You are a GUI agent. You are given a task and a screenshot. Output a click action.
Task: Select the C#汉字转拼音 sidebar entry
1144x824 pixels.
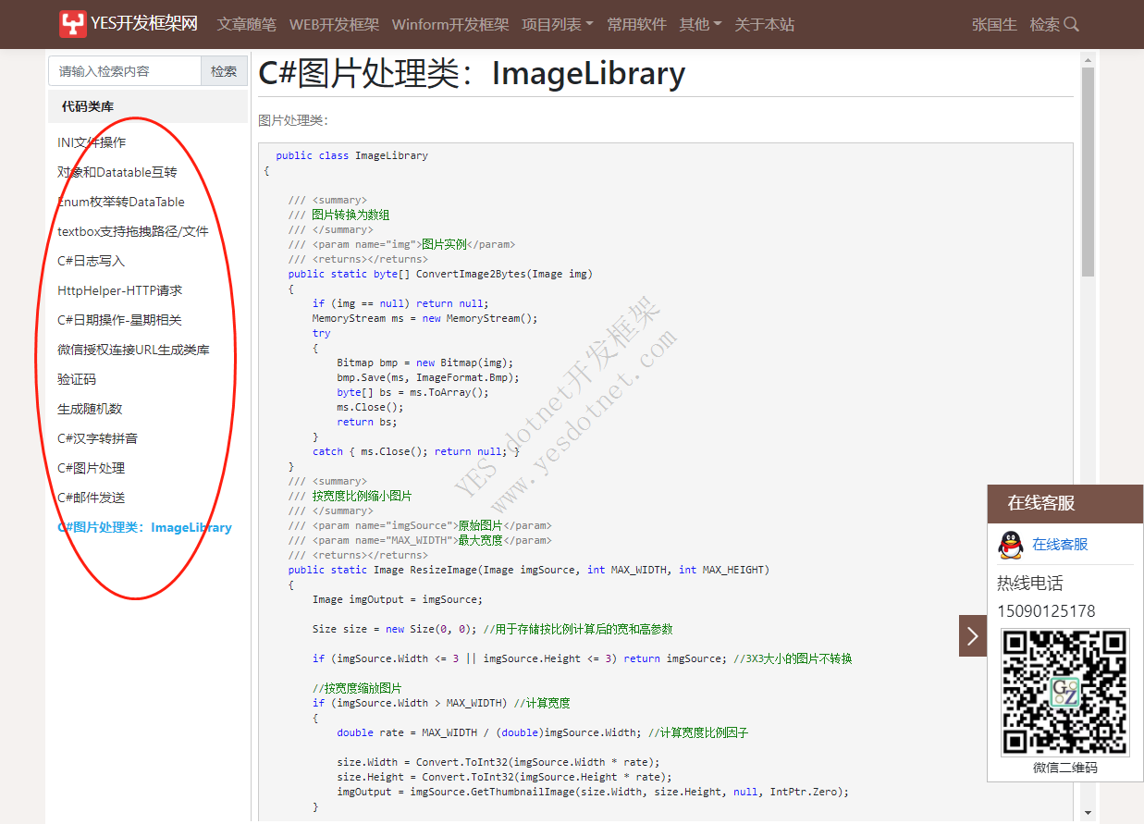pos(97,438)
